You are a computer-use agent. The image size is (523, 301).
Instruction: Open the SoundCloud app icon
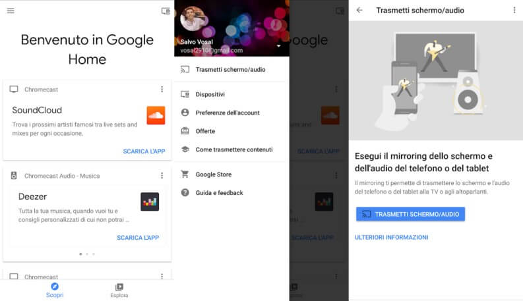(x=156, y=115)
